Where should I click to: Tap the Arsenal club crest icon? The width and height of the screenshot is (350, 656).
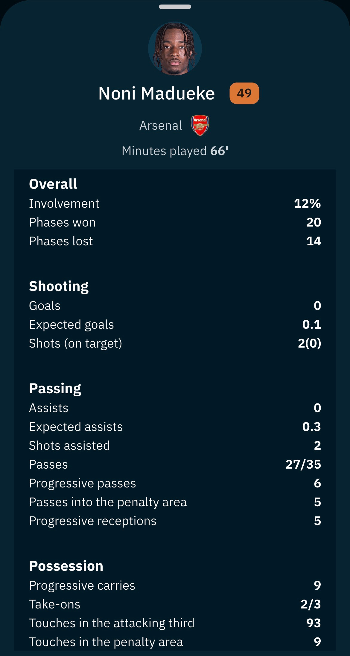(x=200, y=126)
